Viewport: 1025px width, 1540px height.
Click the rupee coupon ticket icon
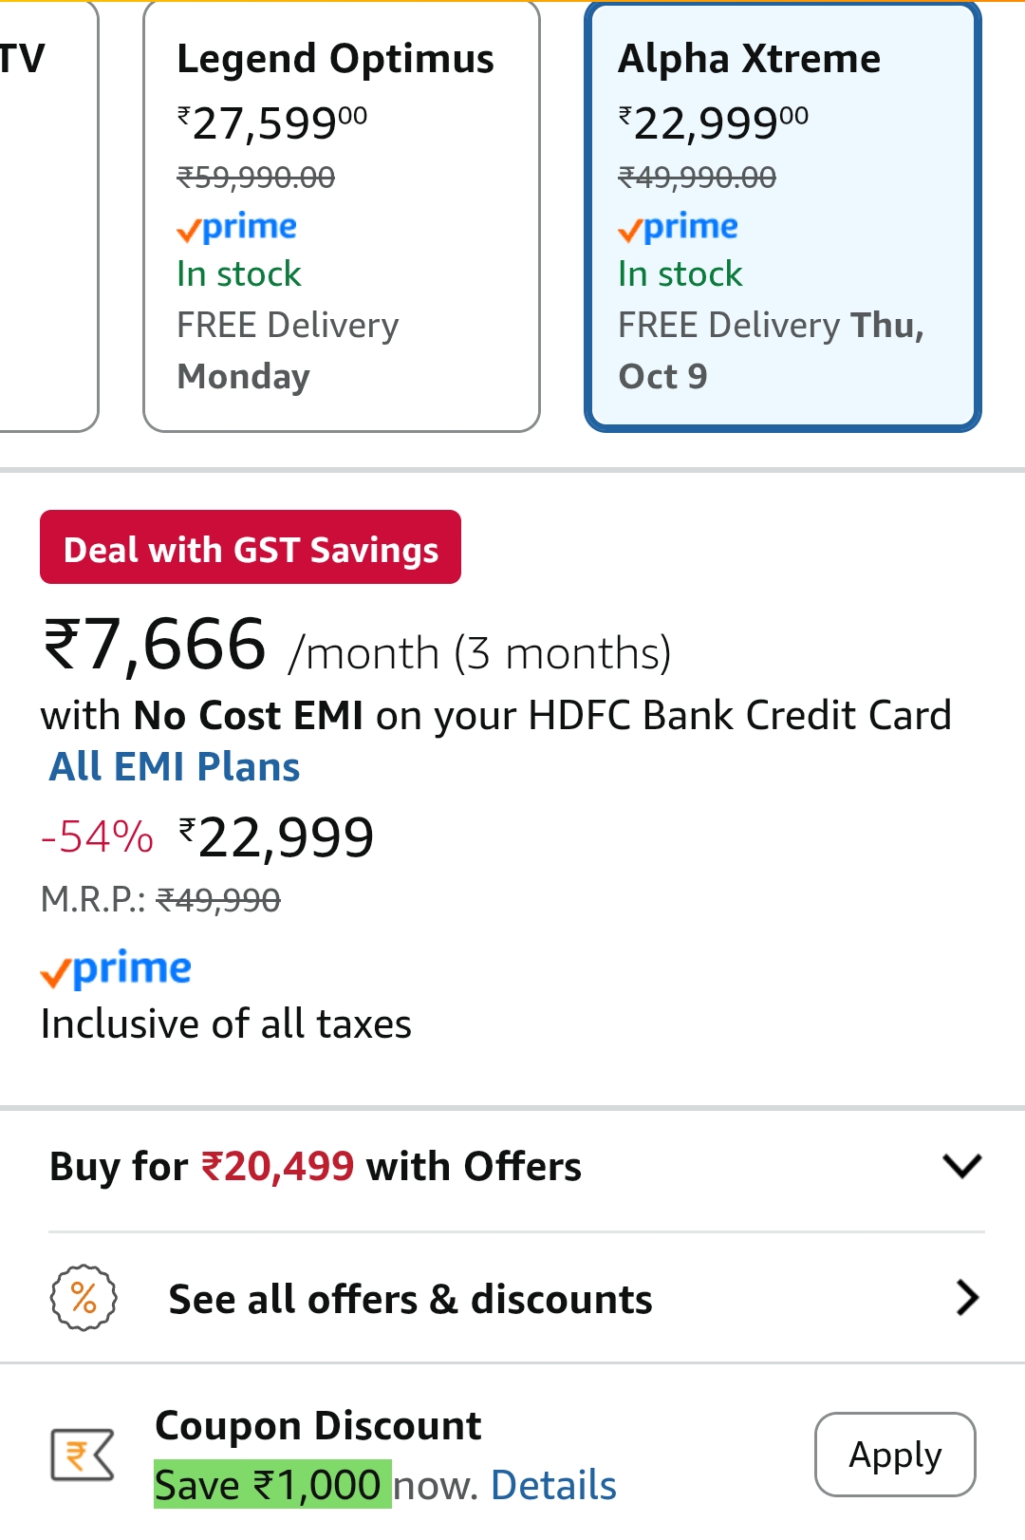[83, 1455]
